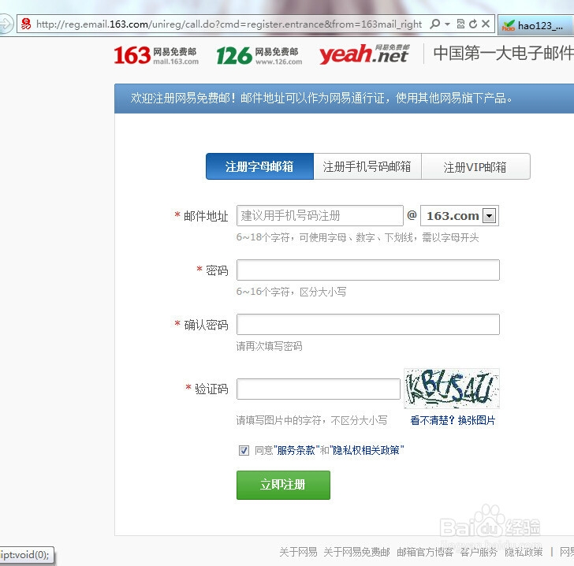Switch to the hao123 browser tab
Viewport: 574px width, 566px height.
536,25
